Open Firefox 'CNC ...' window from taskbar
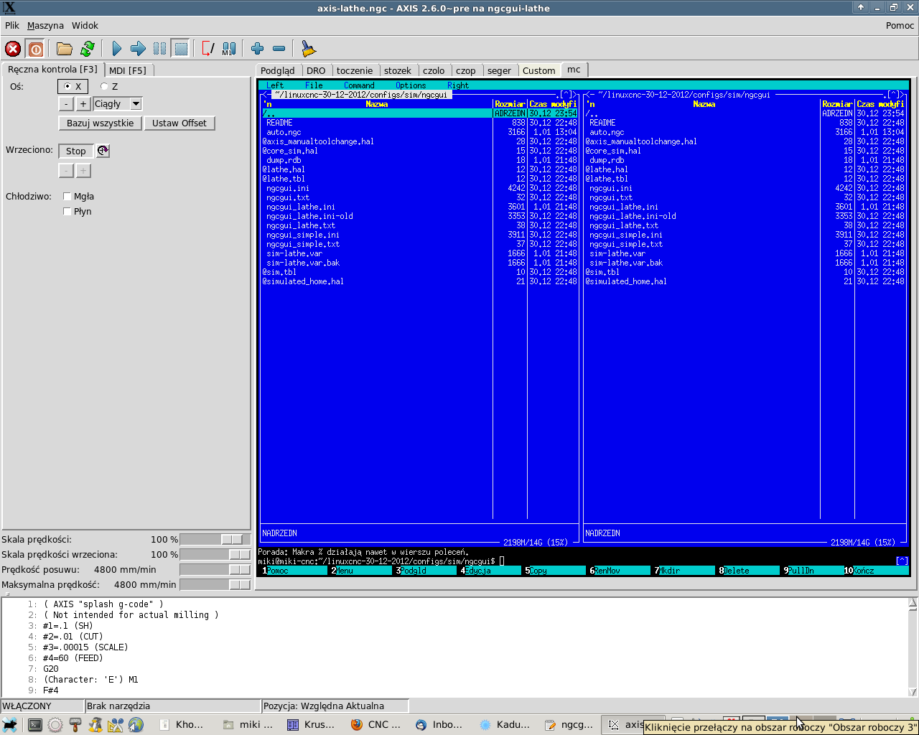This screenshot has width=919, height=735. (376, 725)
